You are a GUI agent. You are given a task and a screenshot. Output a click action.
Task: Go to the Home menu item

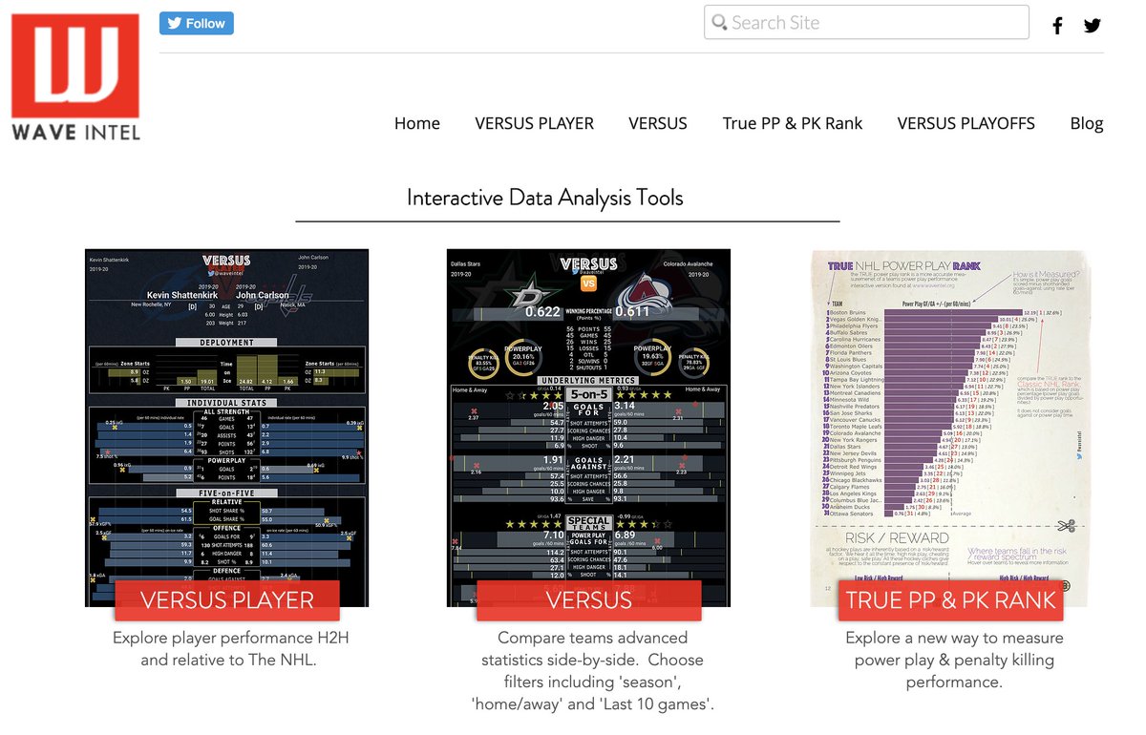(417, 123)
